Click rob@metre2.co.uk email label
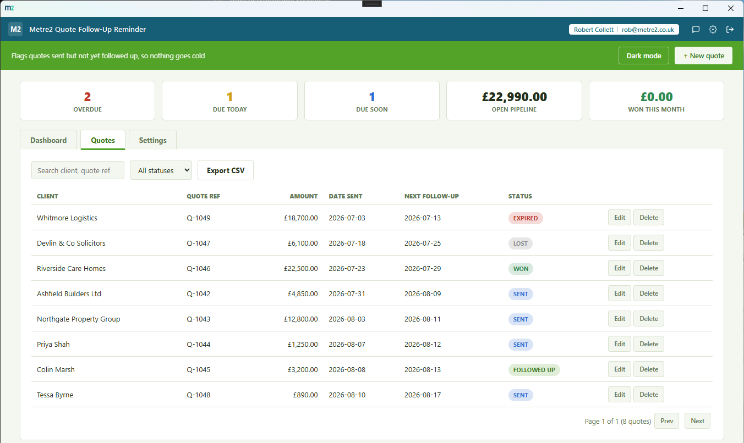744x443 pixels. click(x=648, y=30)
